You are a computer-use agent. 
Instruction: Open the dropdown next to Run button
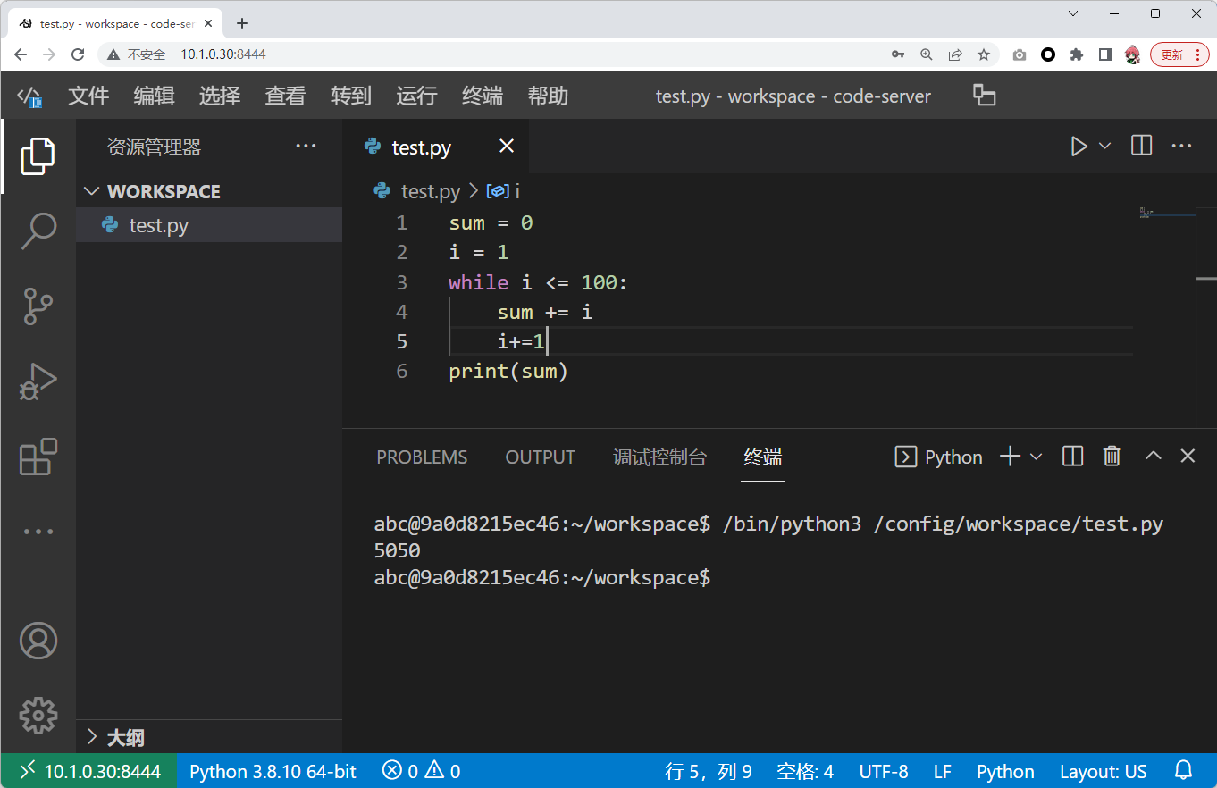(x=1104, y=147)
